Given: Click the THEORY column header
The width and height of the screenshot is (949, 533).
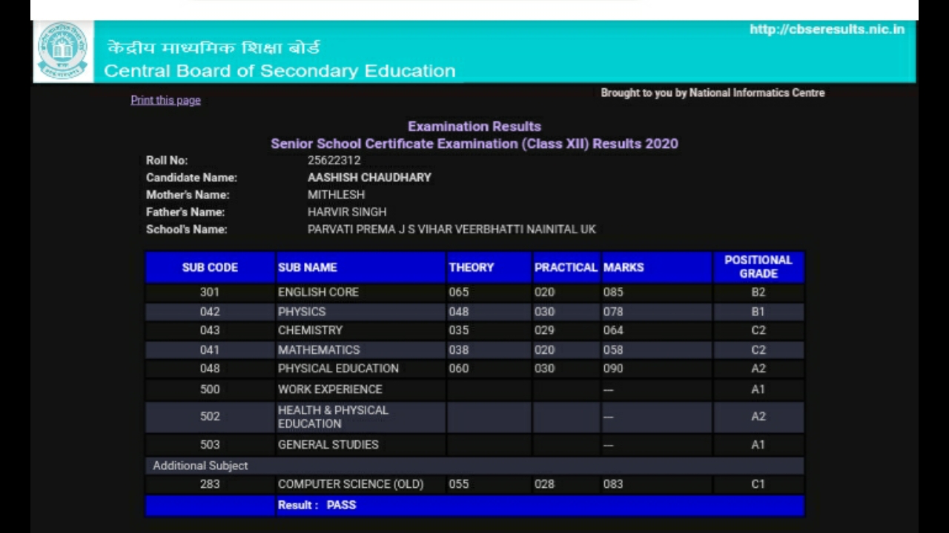Looking at the screenshot, I should 471,267.
